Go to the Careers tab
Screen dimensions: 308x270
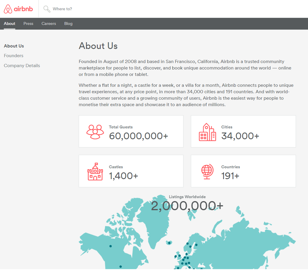coord(49,23)
